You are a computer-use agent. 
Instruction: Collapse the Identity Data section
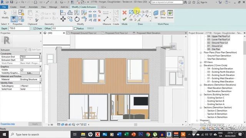[40, 83]
